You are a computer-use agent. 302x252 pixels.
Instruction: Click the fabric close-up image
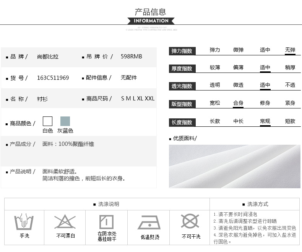(x=235, y=166)
